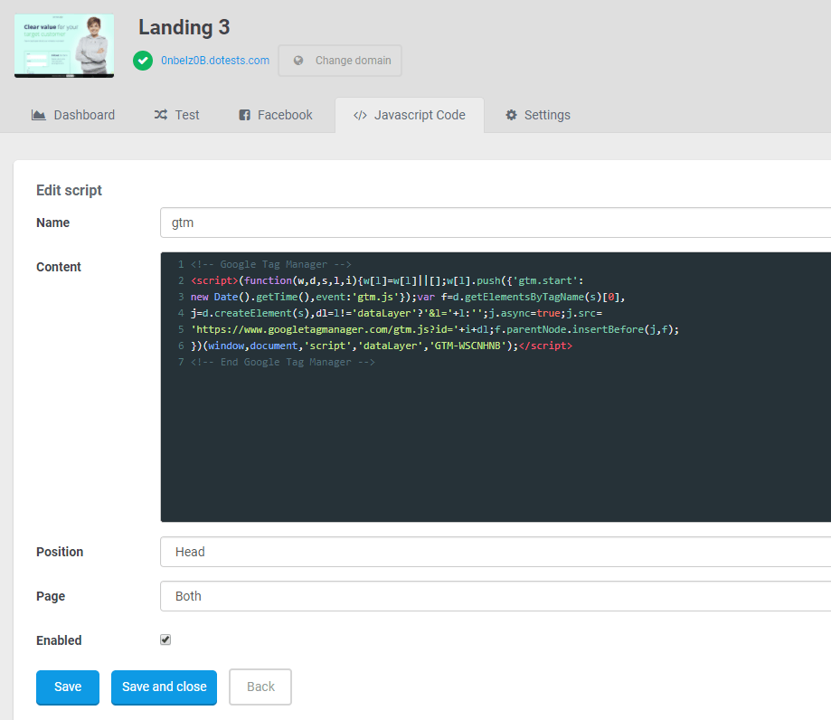The width and height of the screenshot is (831, 720).
Task: Click the globe icon in Change domain
Action: (x=298, y=61)
